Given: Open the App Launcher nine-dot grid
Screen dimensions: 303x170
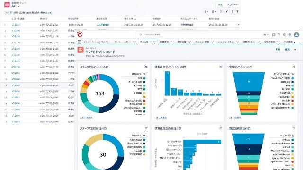Looking at the screenshot, I should 80,42.
